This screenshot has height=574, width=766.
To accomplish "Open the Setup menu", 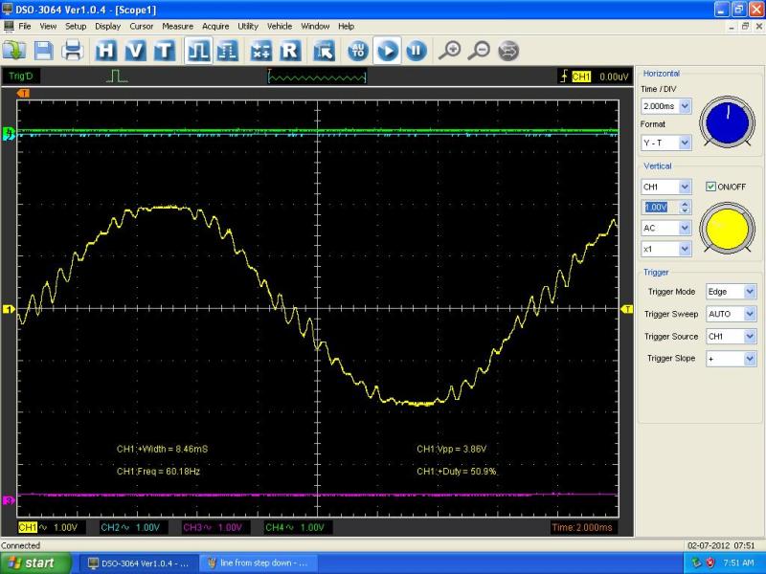I will [x=76, y=26].
